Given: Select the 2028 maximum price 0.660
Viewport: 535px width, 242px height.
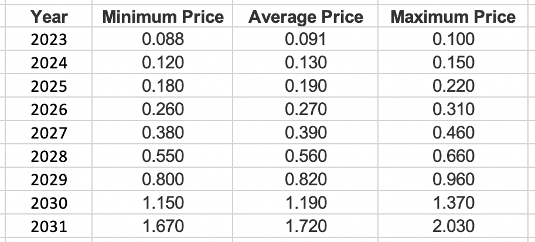Looking at the screenshot, I should point(453,156).
